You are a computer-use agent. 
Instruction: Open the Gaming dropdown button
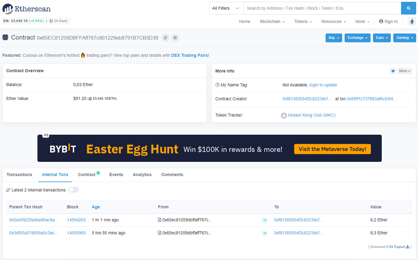pos(404,38)
